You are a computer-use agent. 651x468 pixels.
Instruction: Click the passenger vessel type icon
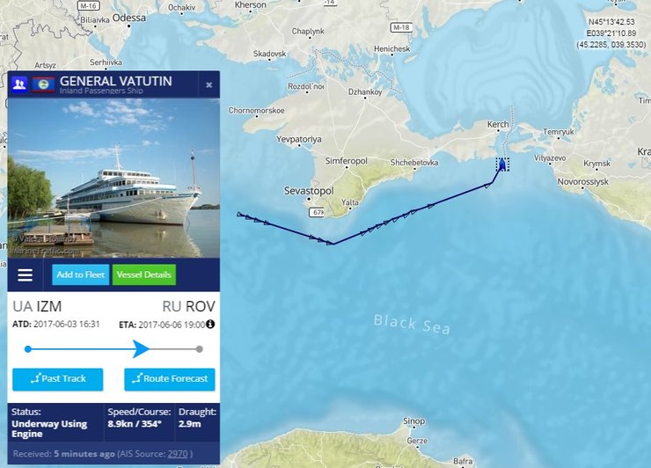19,84
